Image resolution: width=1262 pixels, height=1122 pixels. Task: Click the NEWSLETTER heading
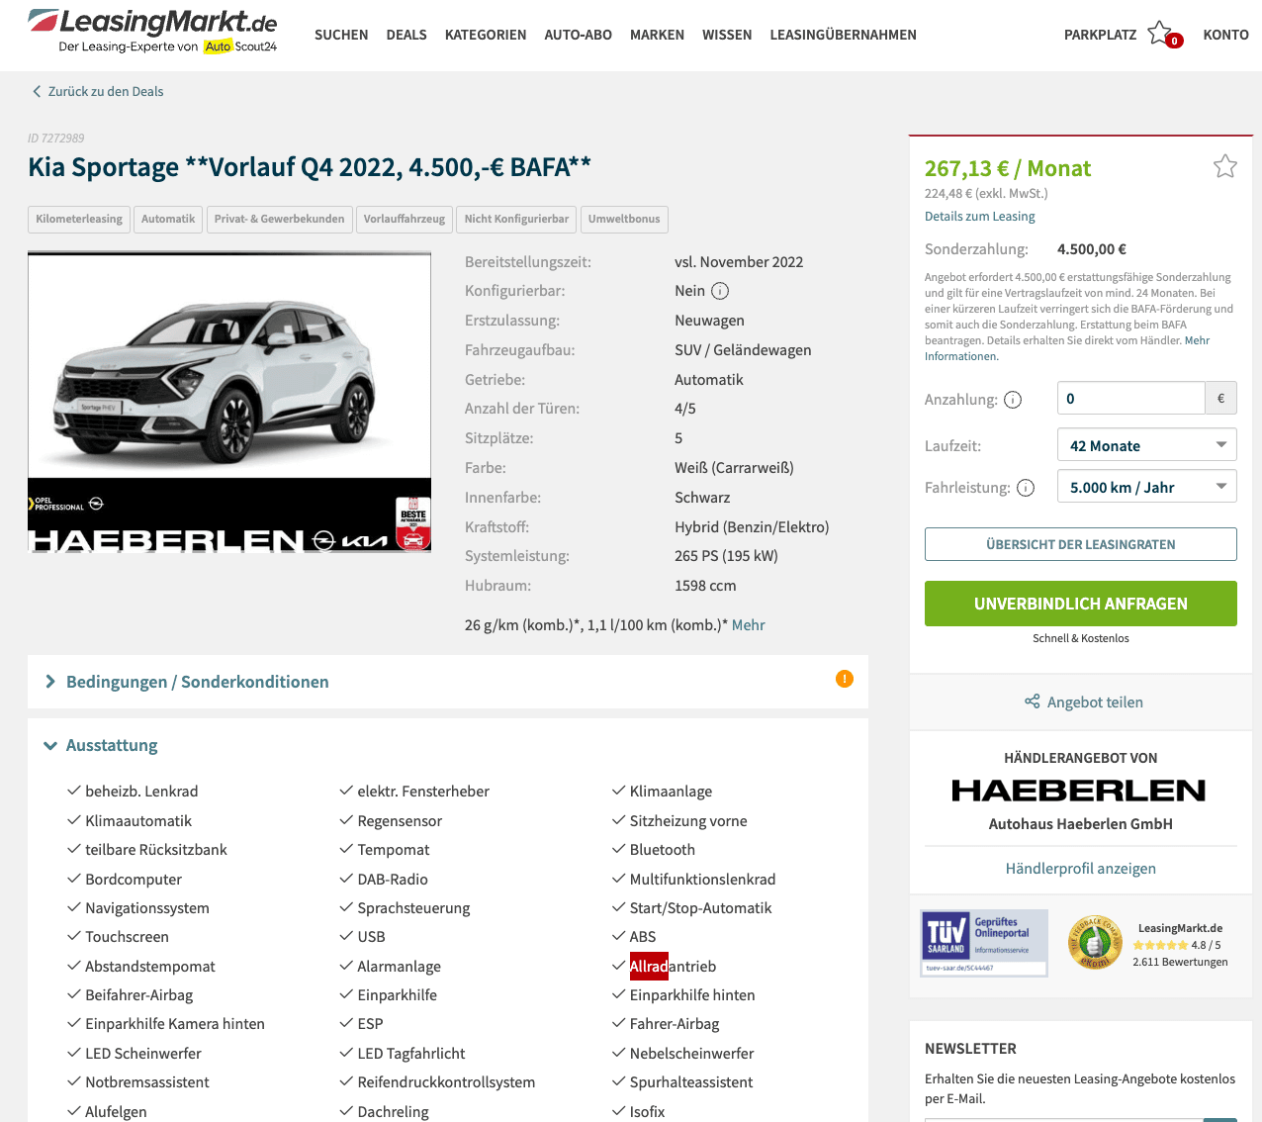[x=970, y=1049]
